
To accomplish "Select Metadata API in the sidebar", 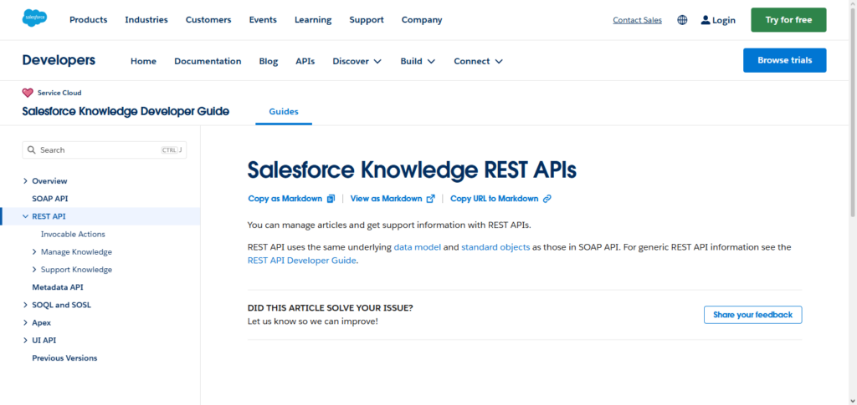I will pos(58,287).
